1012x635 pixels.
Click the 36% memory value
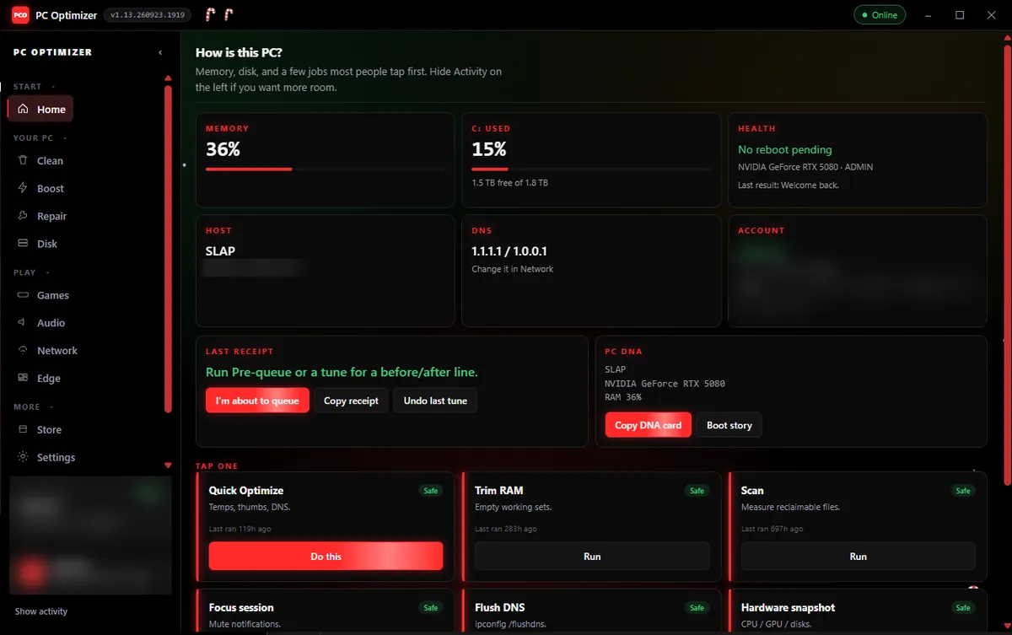[x=223, y=149]
